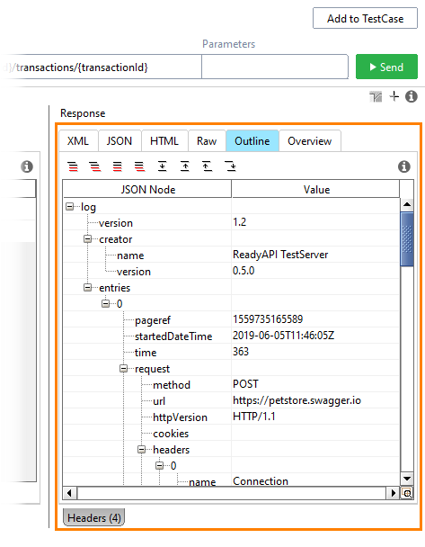Viewport: 425px width, 547px height.
Task: Select the time node
Action: 146,353
